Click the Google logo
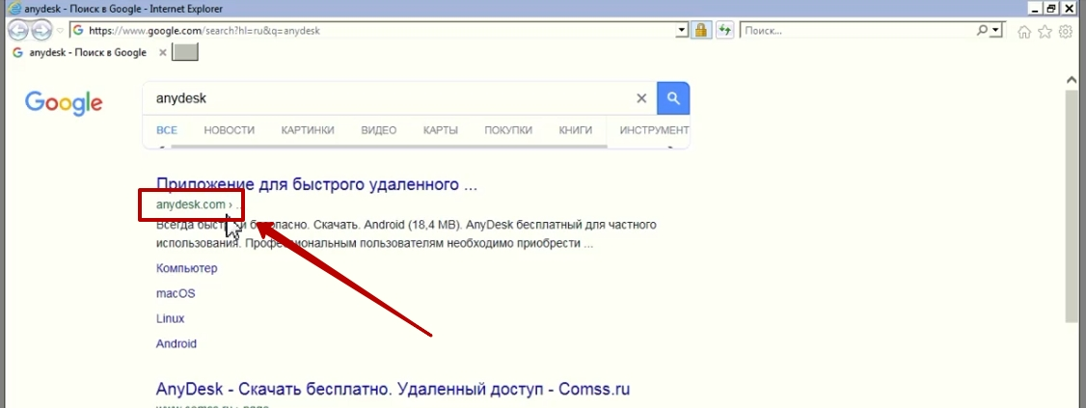The image size is (1086, 408). click(x=64, y=102)
